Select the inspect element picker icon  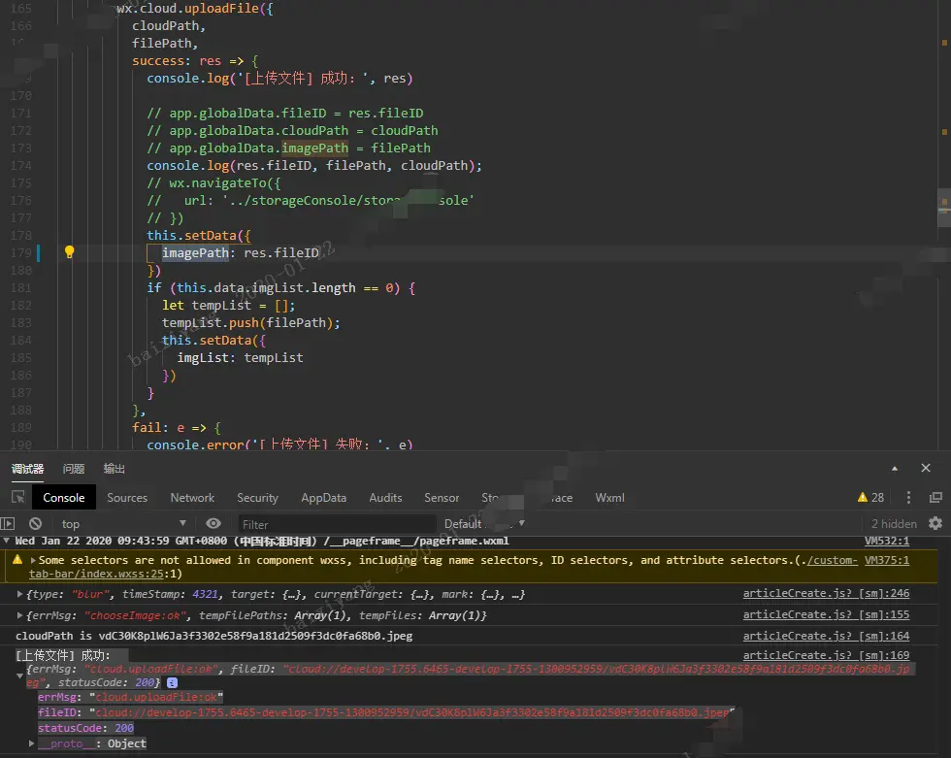tap(18, 497)
